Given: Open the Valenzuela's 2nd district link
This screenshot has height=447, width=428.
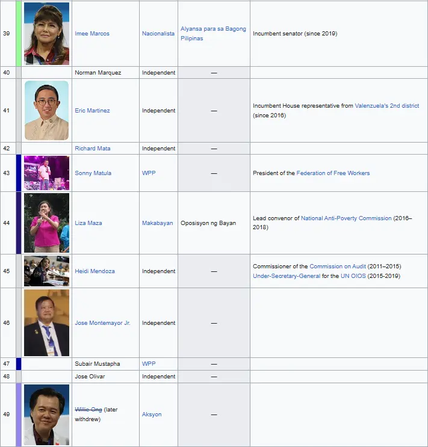Looking at the screenshot, I should pos(386,105).
